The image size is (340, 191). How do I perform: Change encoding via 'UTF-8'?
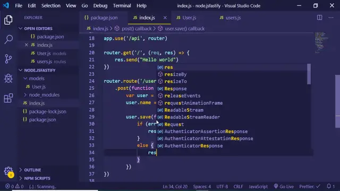[222, 186]
